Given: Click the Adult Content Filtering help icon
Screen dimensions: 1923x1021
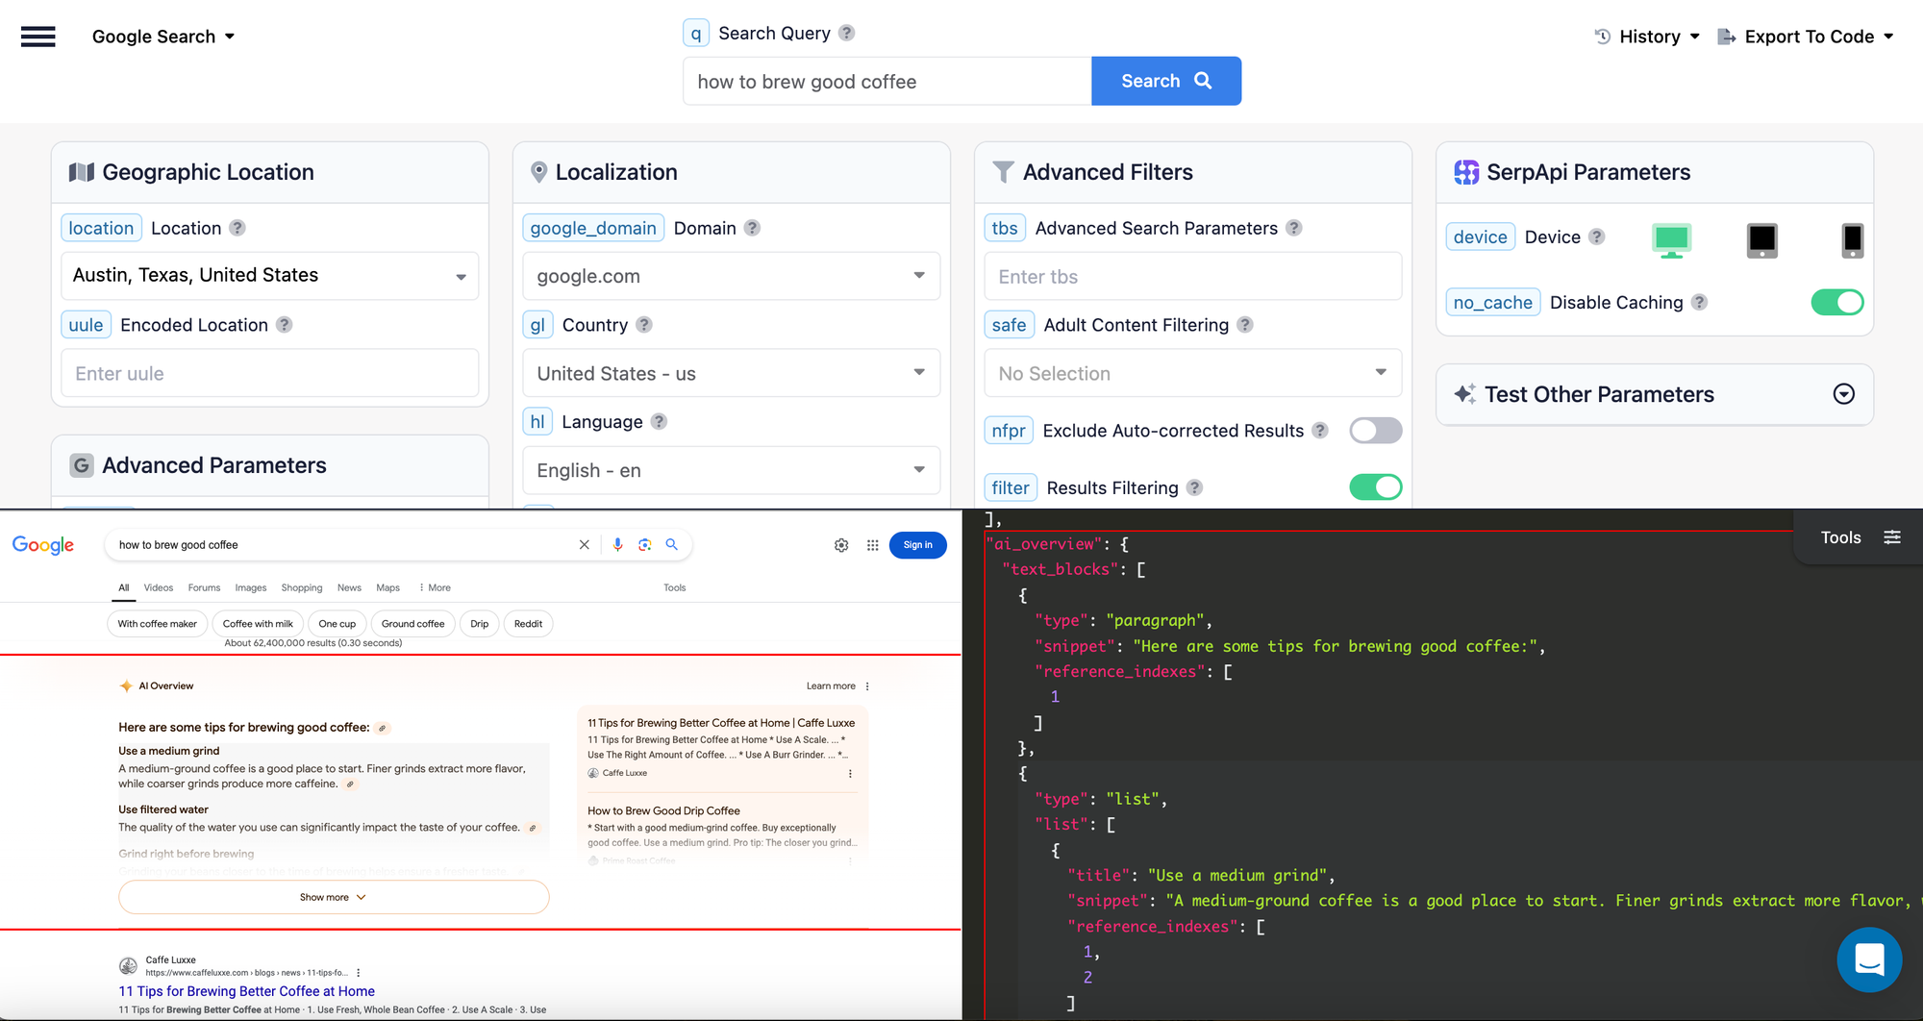Looking at the screenshot, I should point(1245,325).
